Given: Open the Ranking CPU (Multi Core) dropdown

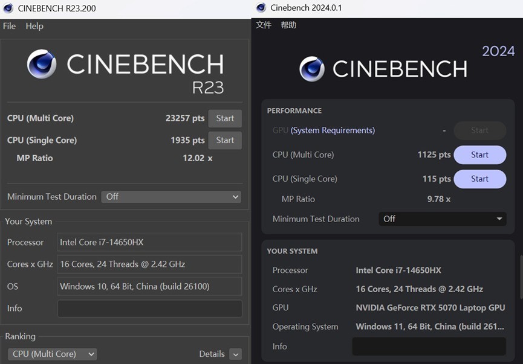Looking at the screenshot, I should click(52, 354).
